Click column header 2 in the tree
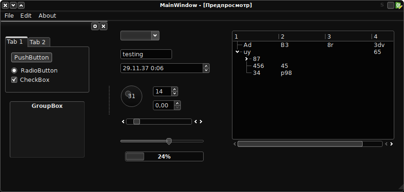The height and width of the screenshot is (192, 404). click(302, 37)
